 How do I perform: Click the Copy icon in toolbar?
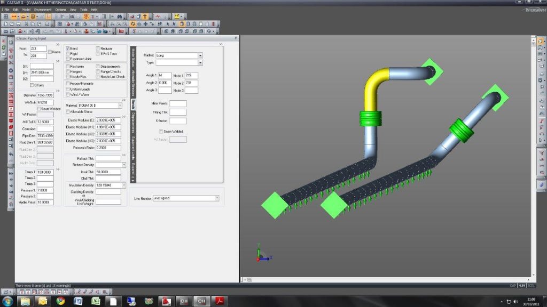tap(33, 24)
